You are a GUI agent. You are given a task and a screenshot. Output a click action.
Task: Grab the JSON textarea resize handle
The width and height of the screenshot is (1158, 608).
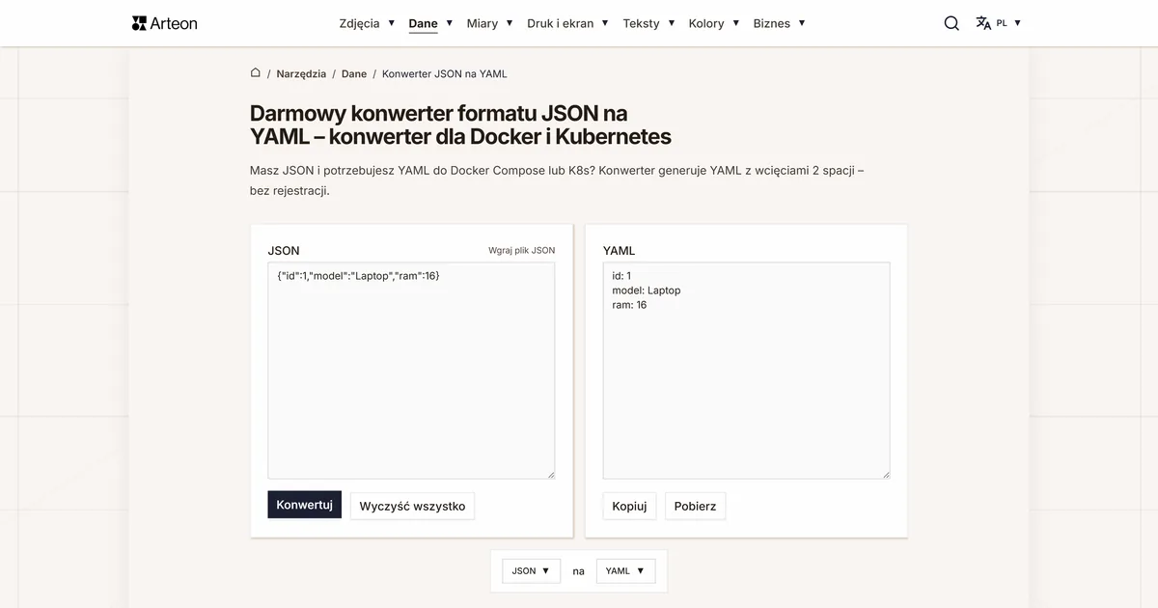pyautogui.click(x=551, y=475)
